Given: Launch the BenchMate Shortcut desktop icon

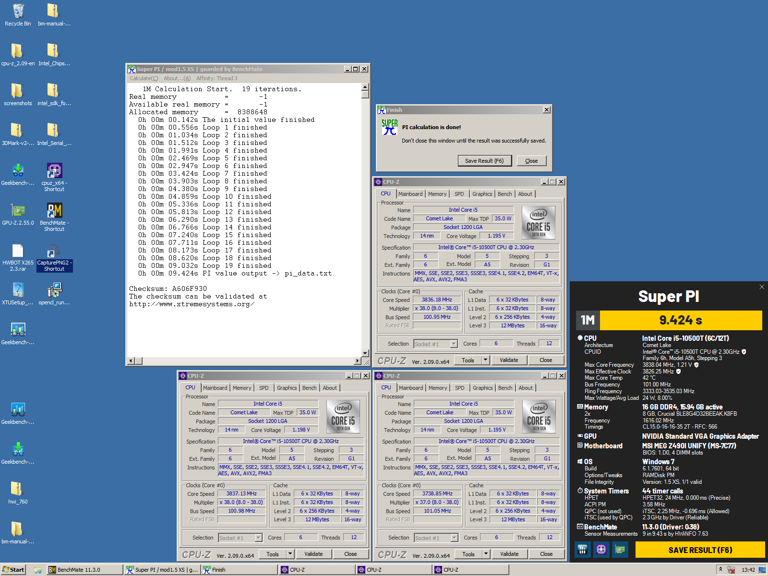Looking at the screenshot, I should pyautogui.click(x=54, y=210).
